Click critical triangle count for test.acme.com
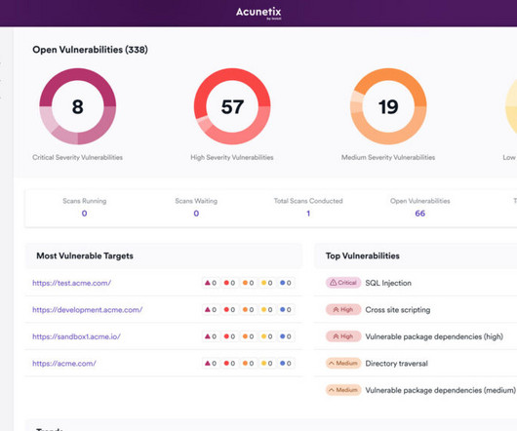 coord(211,283)
